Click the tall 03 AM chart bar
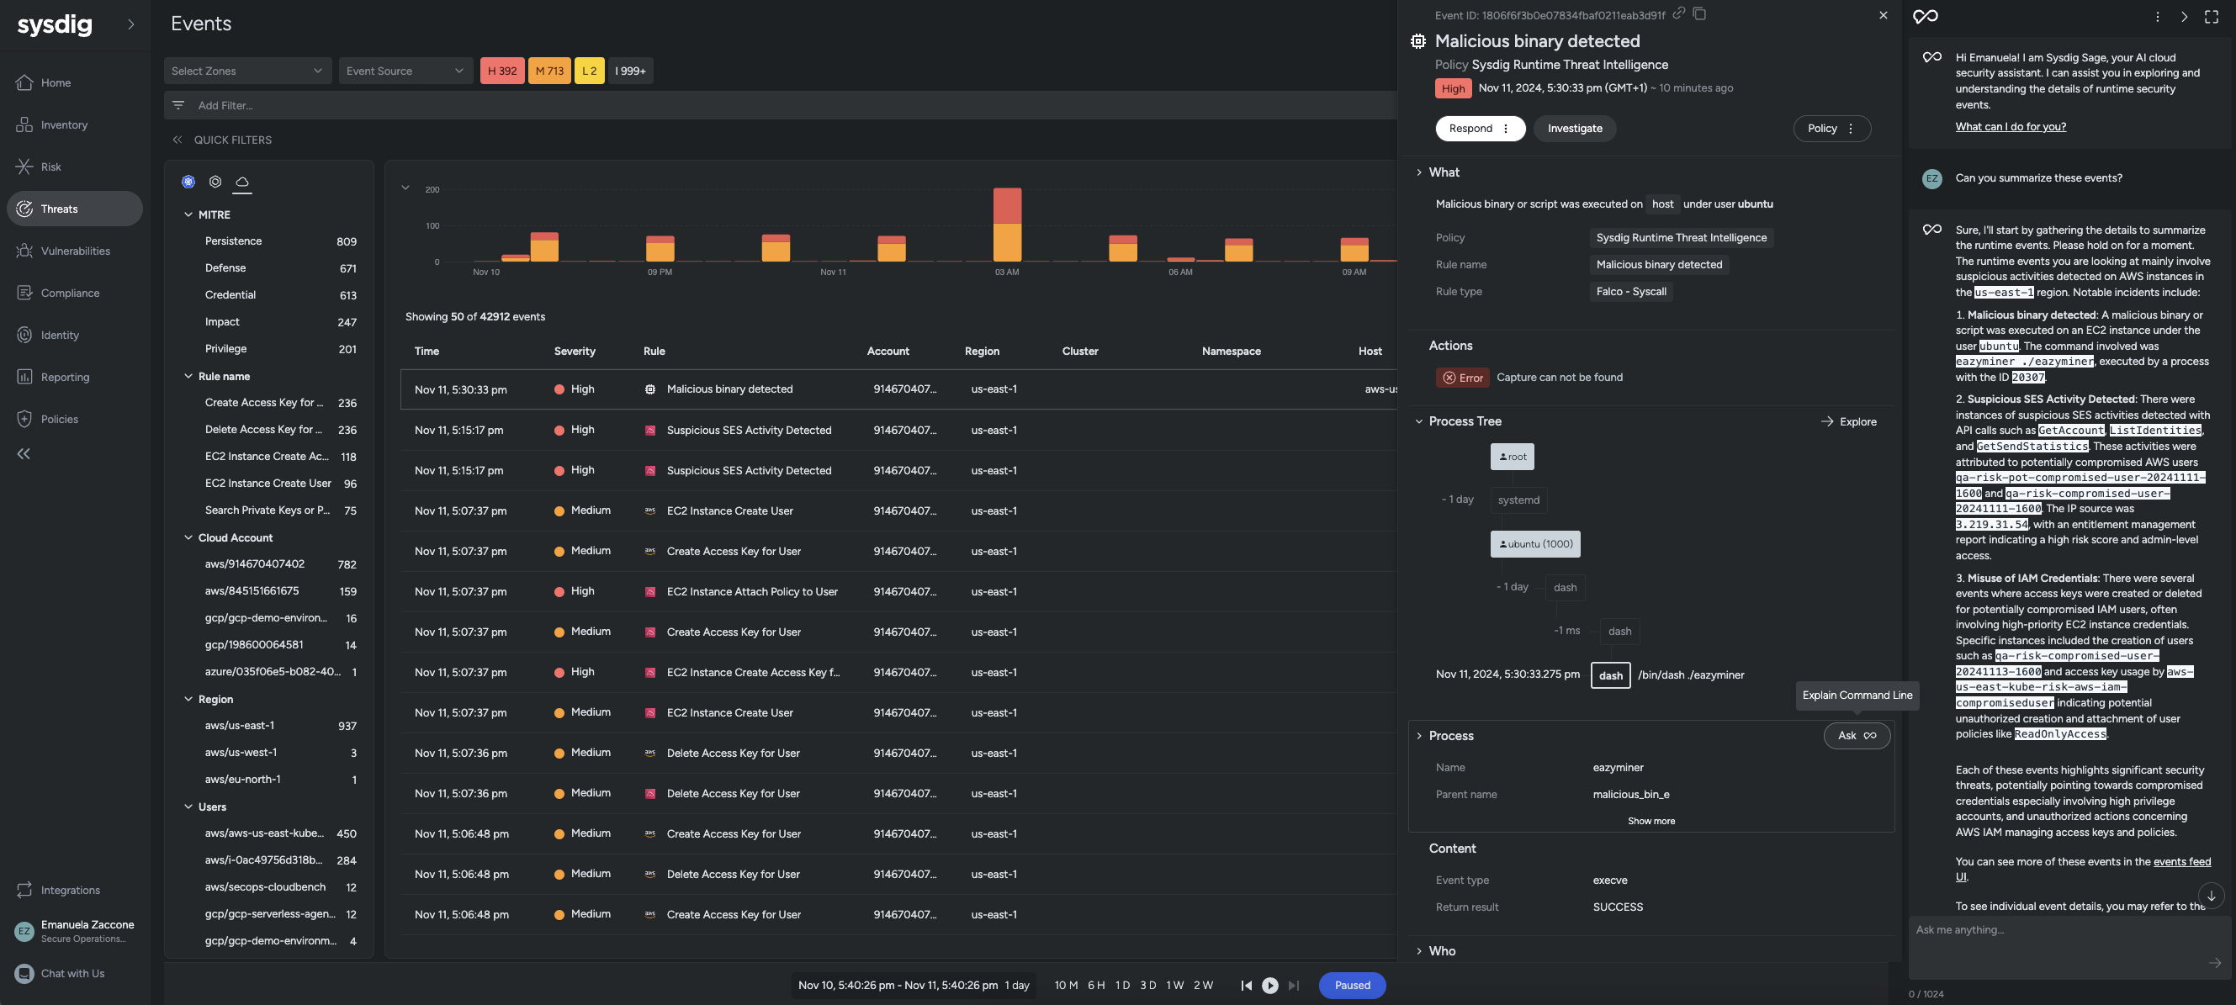This screenshot has height=1005, width=2236. pyautogui.click(x=1007, y=225)
